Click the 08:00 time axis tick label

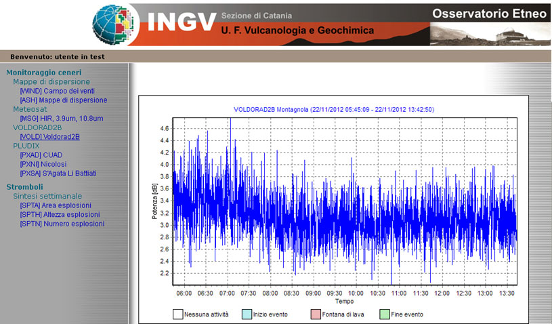270,293
